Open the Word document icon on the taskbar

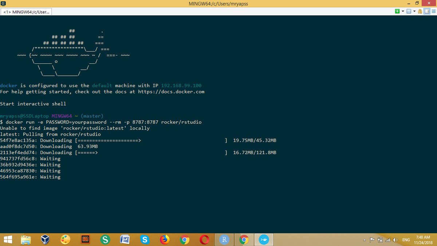(x=125, y=239)
